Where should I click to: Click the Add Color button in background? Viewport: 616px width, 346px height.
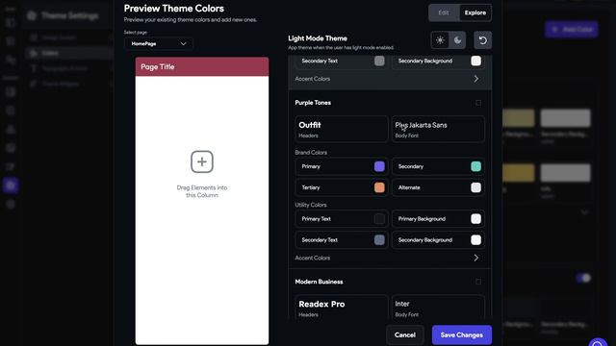(572, 30)
